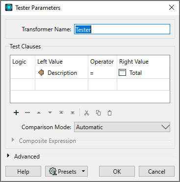Move the clause down one row
The height and width of the screenshot is (182, 180).
[x=50, y=113]
